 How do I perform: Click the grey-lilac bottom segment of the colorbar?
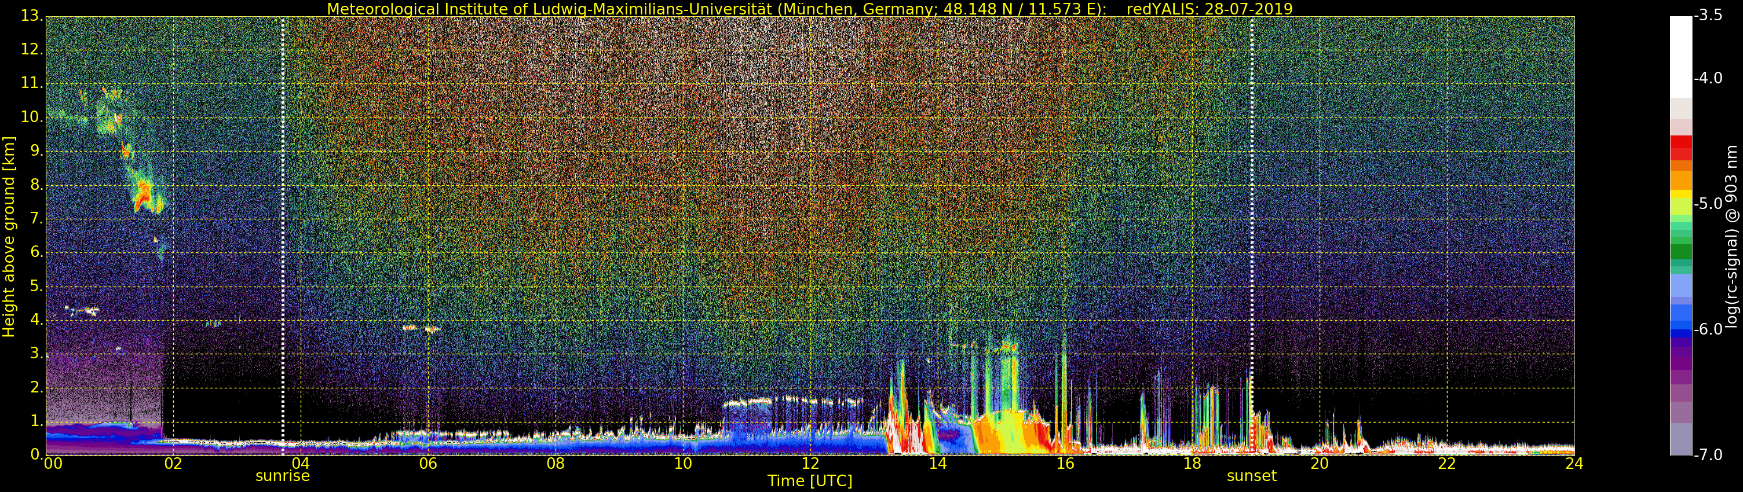(1681, 439)
